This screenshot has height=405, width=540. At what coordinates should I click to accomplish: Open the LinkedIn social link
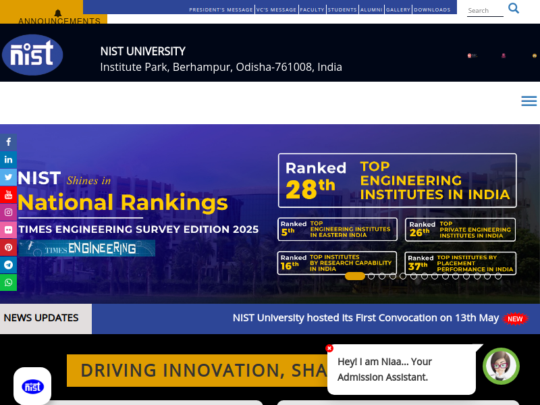point(8,159)
